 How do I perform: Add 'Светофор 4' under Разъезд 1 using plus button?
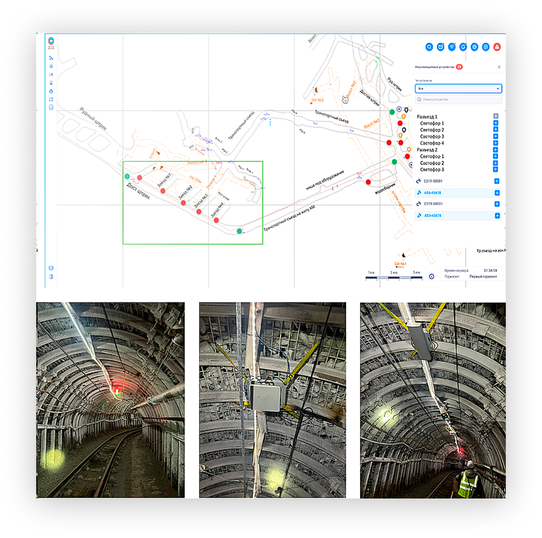[x=495, y=143]
